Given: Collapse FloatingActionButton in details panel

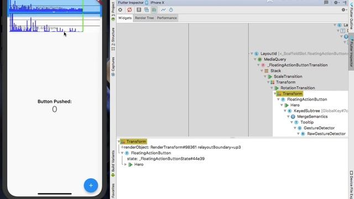Looking at the screenshot, I should 122,153.
